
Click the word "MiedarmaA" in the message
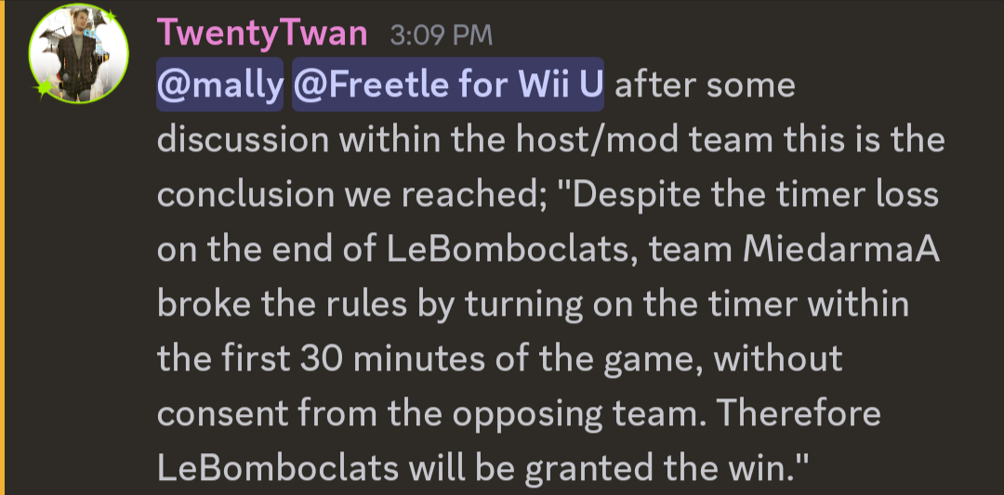click(841, 250)
